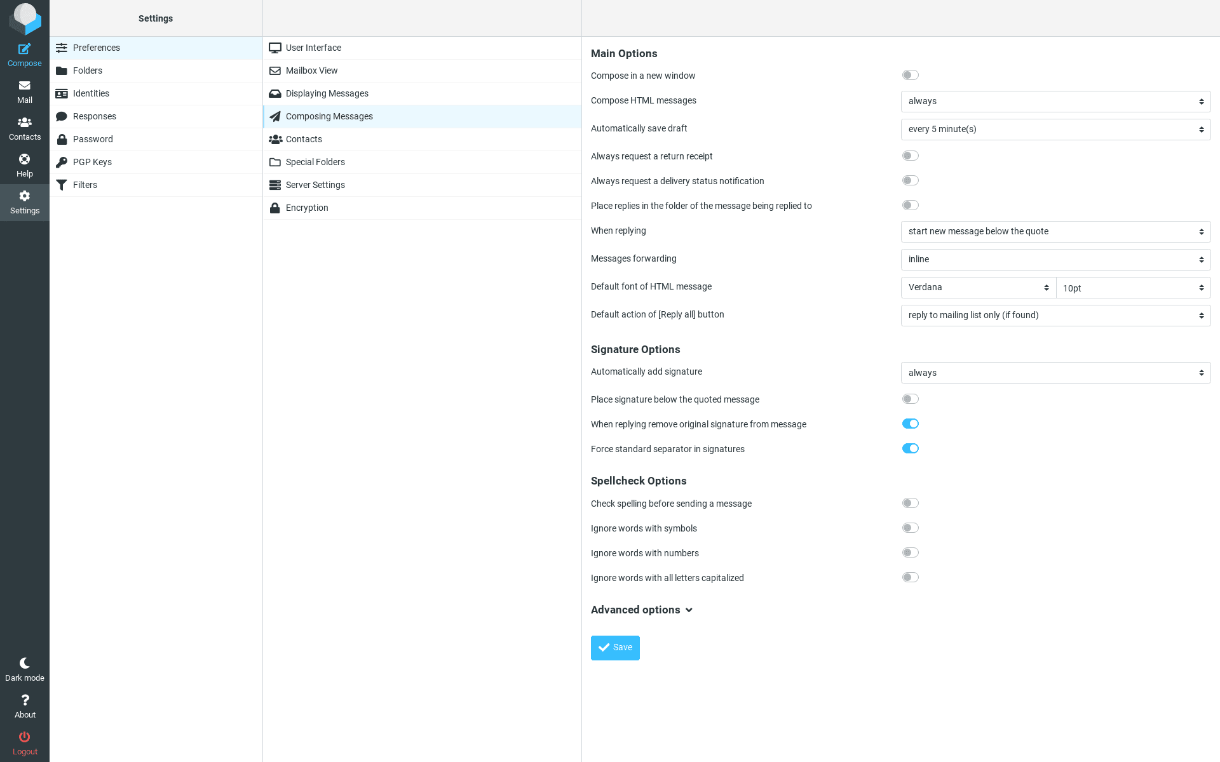Click Save button to apply changes
This screenshot has height=762, width=1220.
pyautogui.click(x=615, y=647)
